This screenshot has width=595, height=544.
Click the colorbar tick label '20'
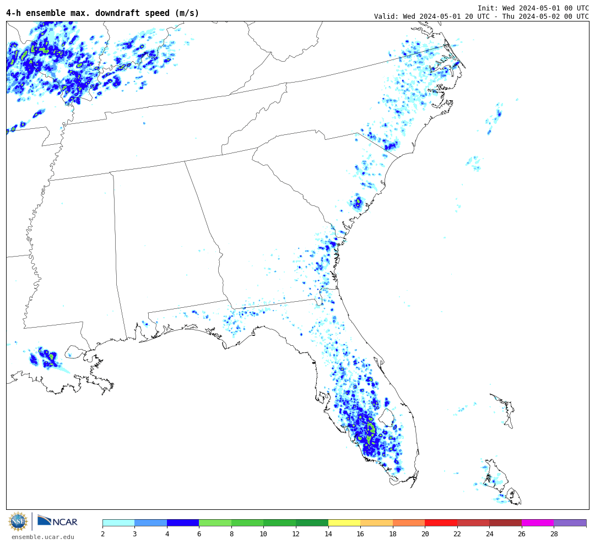tap(425, 534)
